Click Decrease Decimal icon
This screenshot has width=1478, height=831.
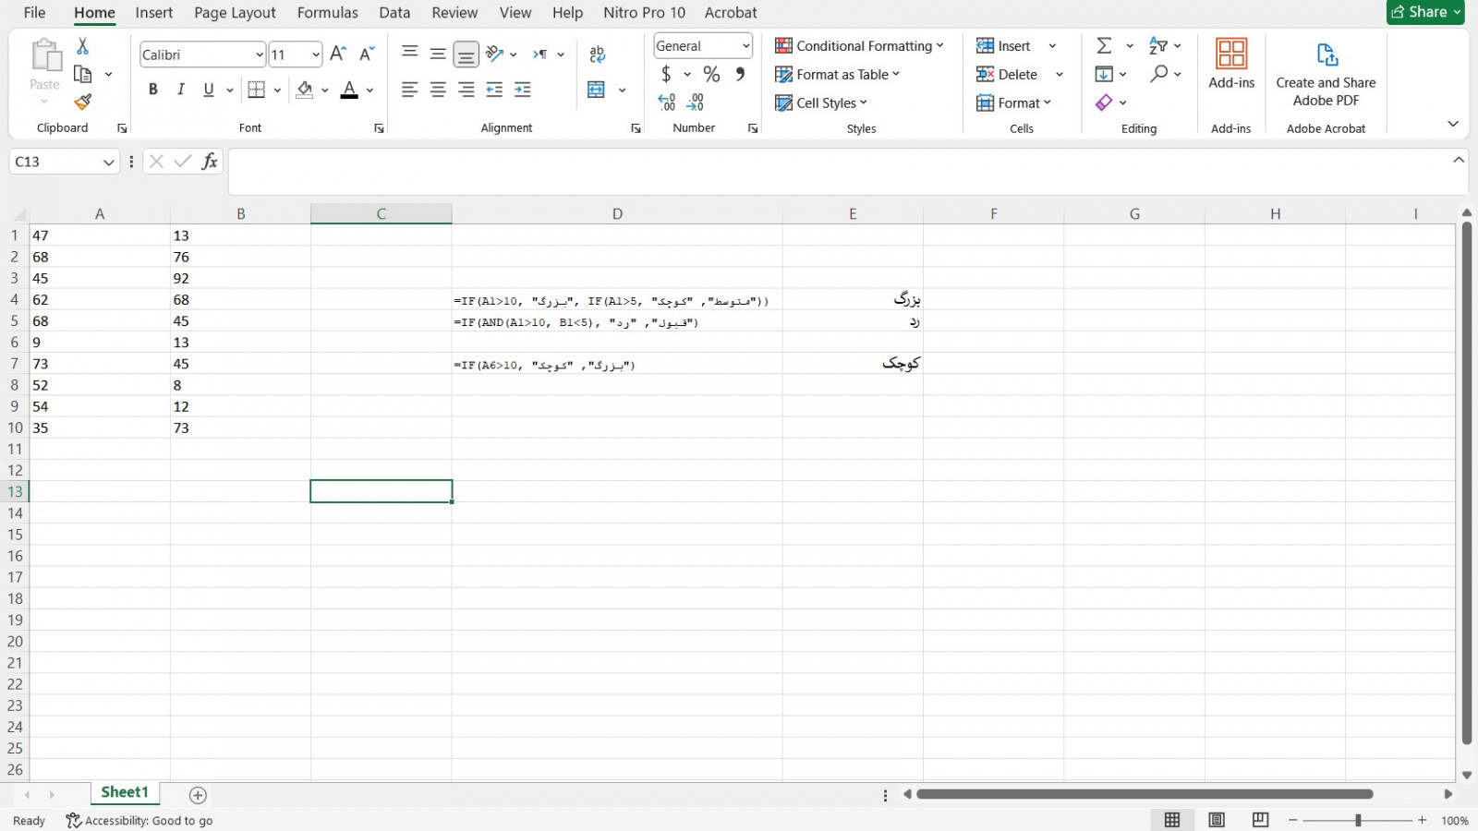[x=696, y=102]
